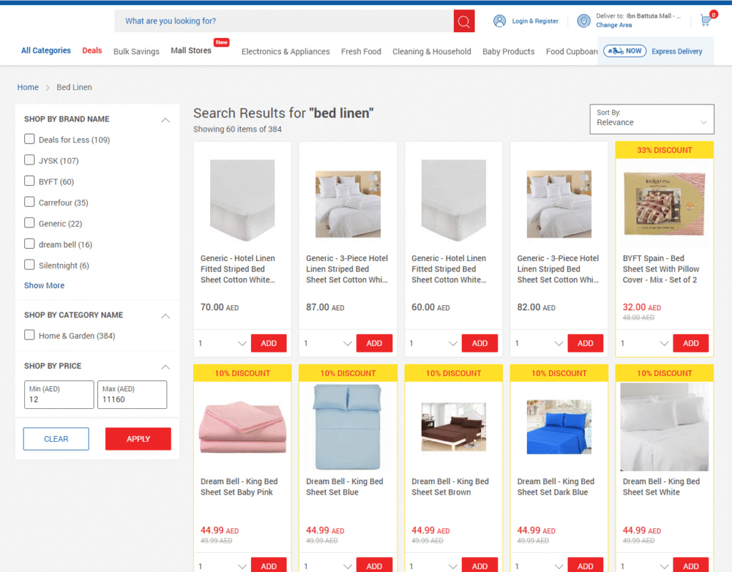The width and height of the screenshot is (732, 572).
Task: Go to the Deals menu item
Action: [92, 51]
